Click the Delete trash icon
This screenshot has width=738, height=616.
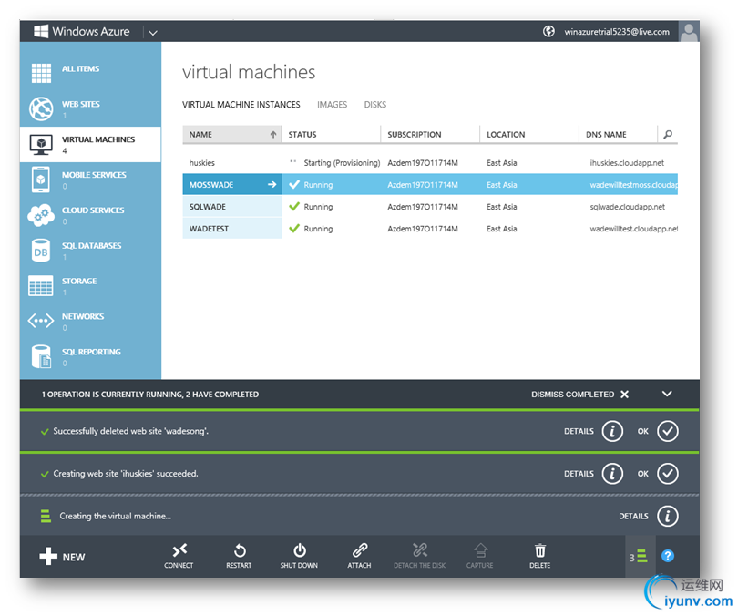click(x=540, y=550)
